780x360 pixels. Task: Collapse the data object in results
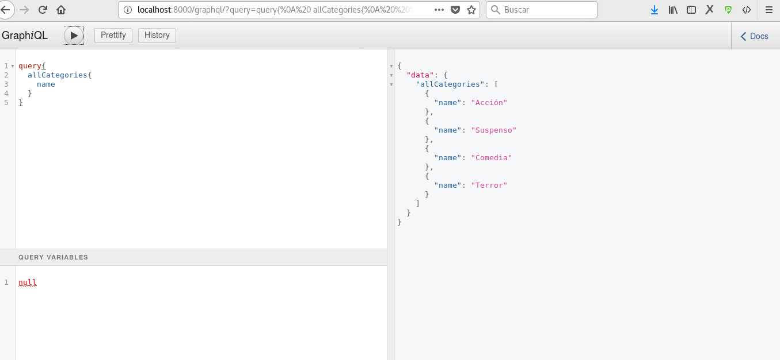(391, 75)
